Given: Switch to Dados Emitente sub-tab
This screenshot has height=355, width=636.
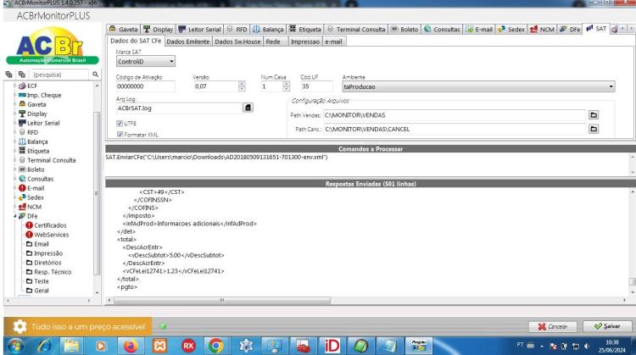Looking at the screenshot, I should click(x=187, y=42).
